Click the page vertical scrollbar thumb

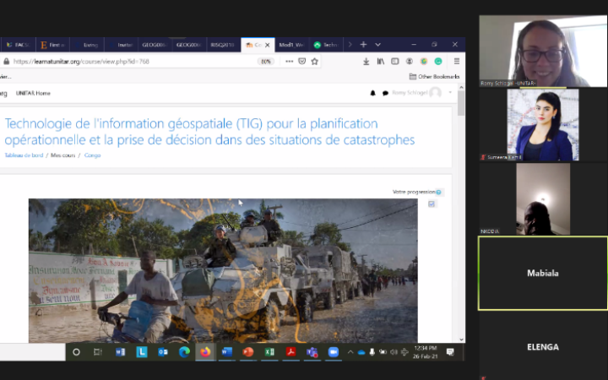(x=461, y=102)
